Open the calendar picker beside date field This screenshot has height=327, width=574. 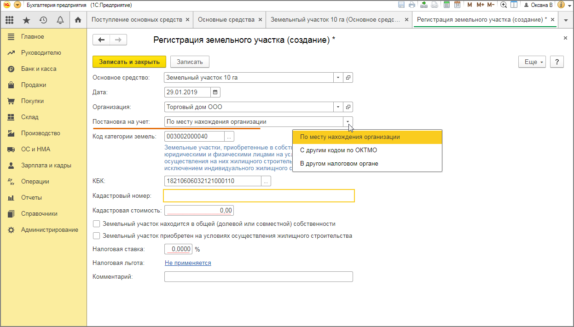(215, 92)
